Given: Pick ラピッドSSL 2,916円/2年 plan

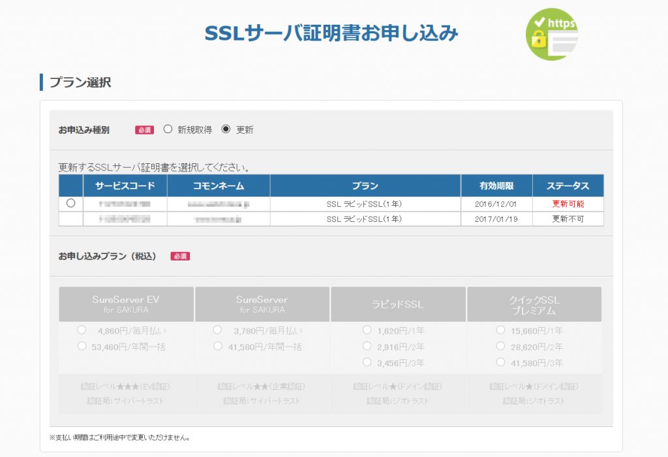Looking at the screenshot, I should [x=367, y=346].
